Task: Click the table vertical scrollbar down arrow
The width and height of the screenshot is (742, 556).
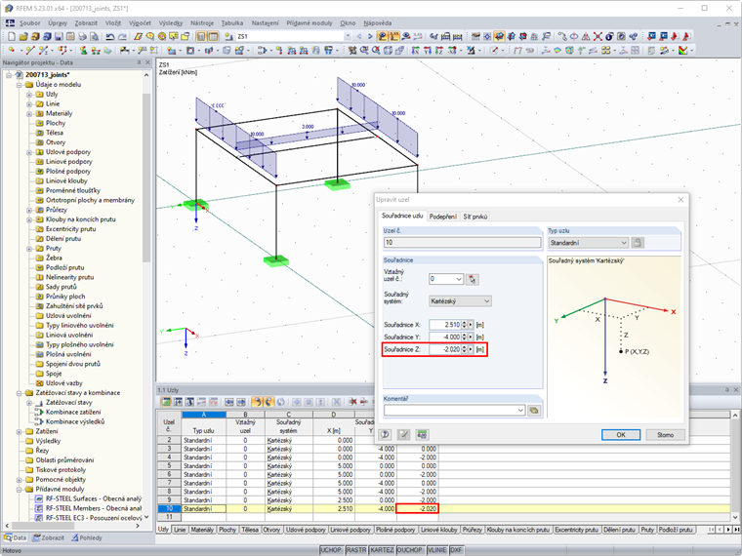Action: click(735, 517)
